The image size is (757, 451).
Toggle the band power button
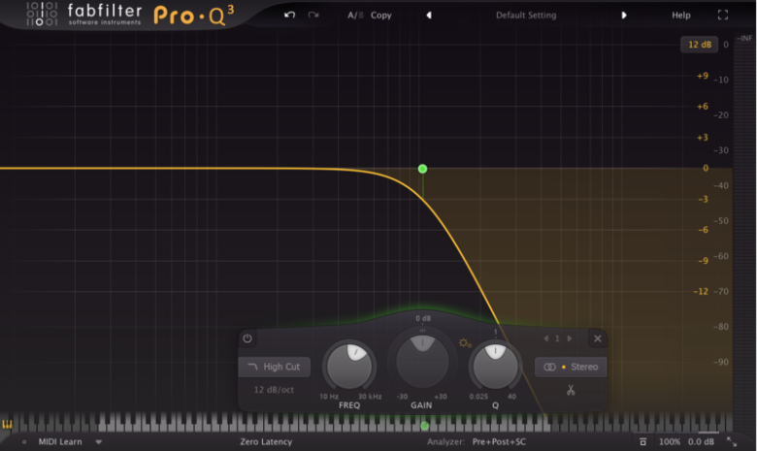(247, 338)
